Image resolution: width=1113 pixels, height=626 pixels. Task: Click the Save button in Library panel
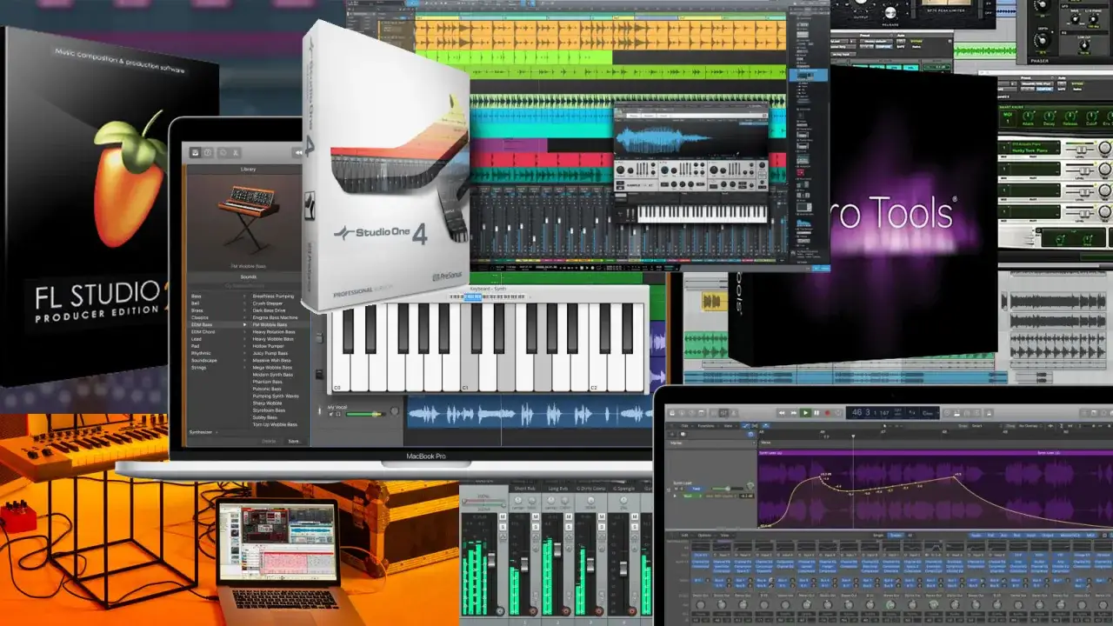click(293, 441)
